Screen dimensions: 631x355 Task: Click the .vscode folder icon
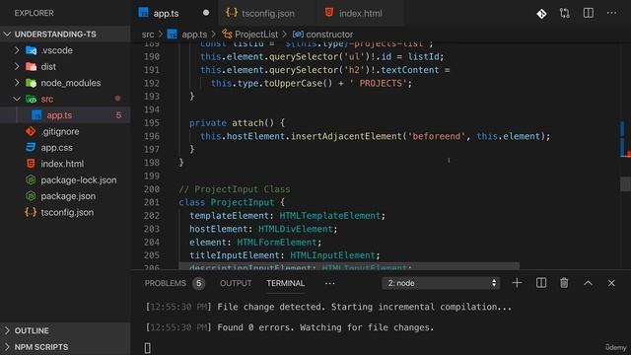pyautogui.click(x=31, y=50)
